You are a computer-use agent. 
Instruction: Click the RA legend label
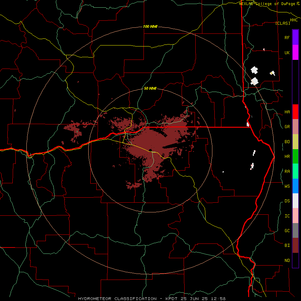click(x=287, y=172)
